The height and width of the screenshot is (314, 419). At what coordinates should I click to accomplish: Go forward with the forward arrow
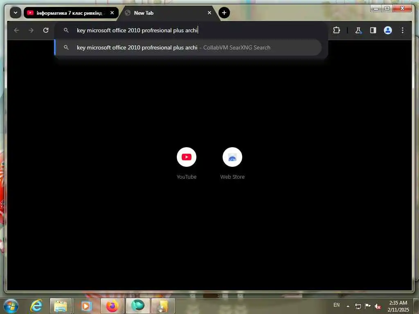coord(31,30)
